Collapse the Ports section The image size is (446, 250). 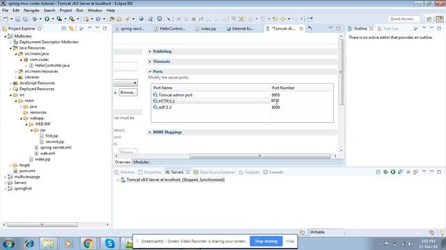click(x=150, y=72)
